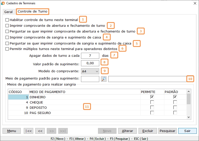The height and width of the screenshot is (141, 199).
Task: Click the Pesquisar button
Action: (x=167, y=131)
